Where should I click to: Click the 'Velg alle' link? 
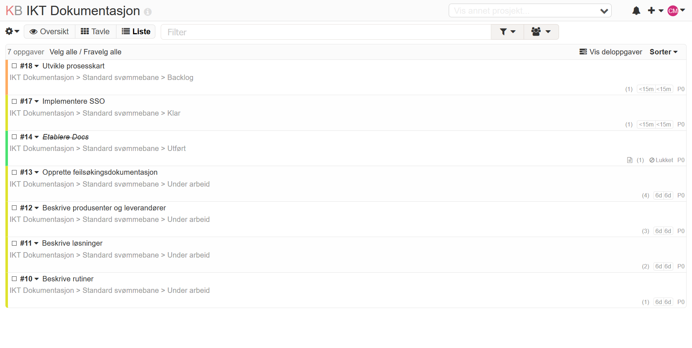tap(63, 52)
